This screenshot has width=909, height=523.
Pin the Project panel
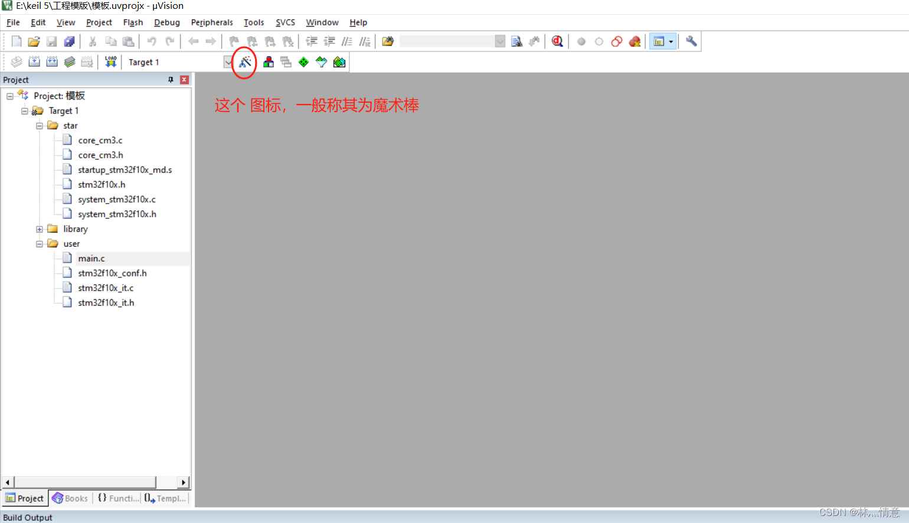[171, 80]
